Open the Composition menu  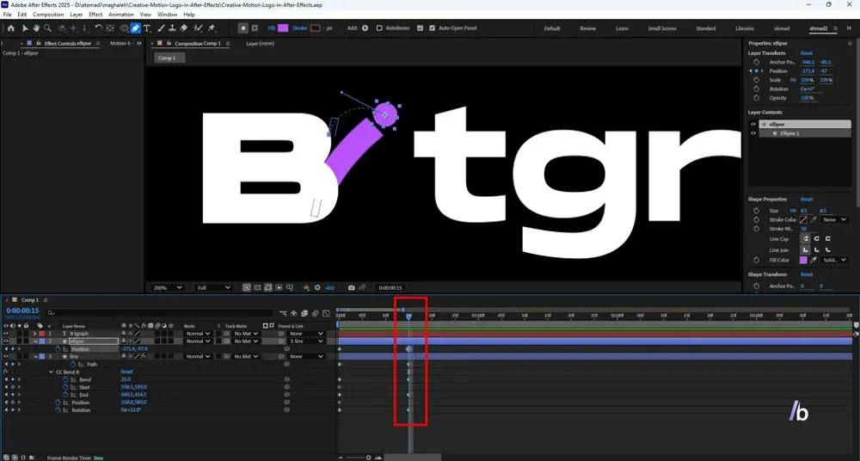point(48,15)
